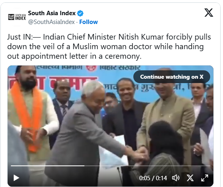Play the embedded video
223x187 pixels.
(16, 178)
